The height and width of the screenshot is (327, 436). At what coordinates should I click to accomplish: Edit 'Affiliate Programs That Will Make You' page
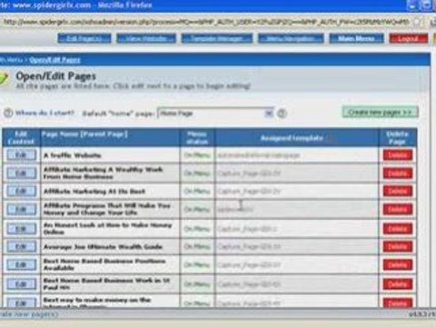coord(21,210)
